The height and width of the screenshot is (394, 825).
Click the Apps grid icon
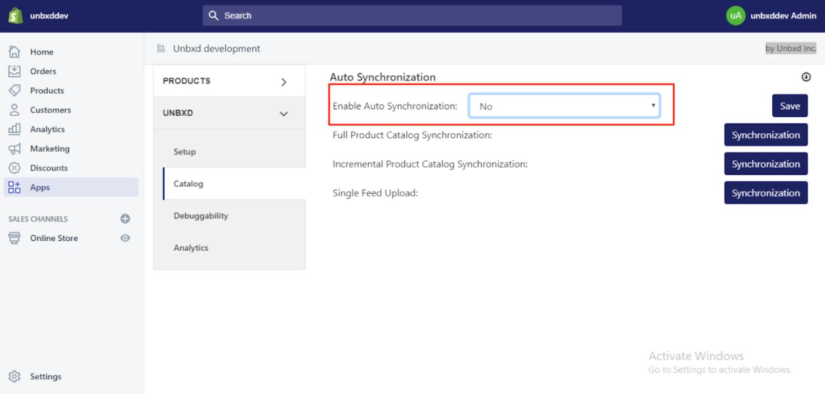[x=14, y=188]
